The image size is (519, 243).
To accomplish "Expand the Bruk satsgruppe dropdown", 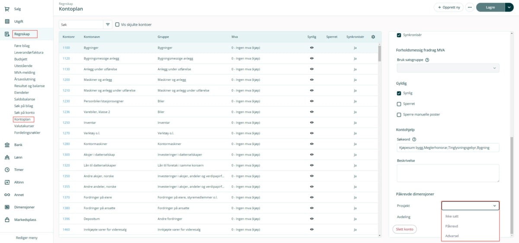I will (x=448, y=68).
